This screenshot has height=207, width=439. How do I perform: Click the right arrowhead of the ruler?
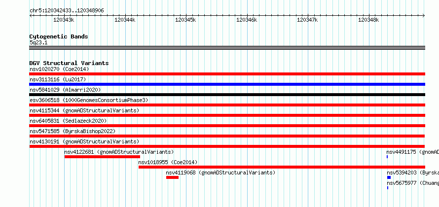(424, 16)
